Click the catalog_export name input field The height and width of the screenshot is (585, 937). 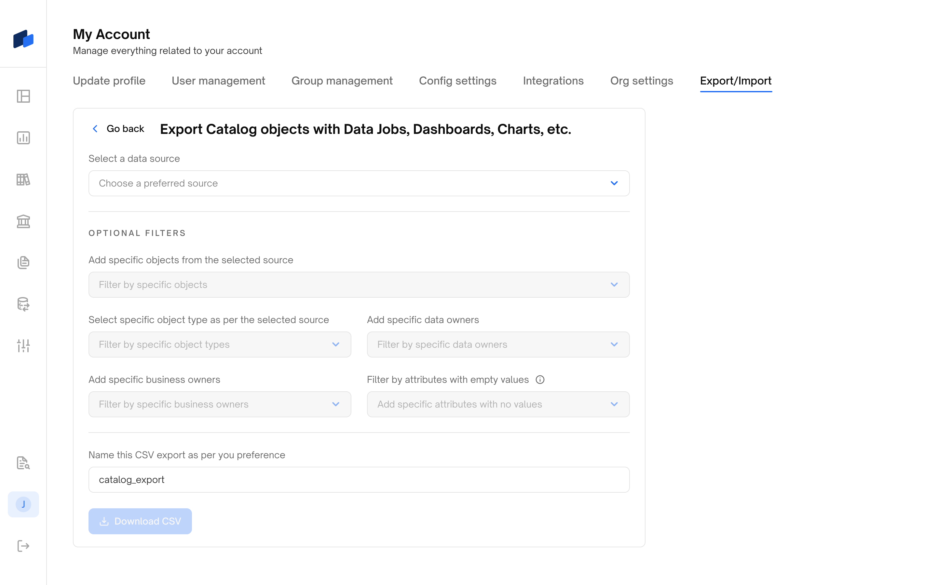click(x=359, y=480)
